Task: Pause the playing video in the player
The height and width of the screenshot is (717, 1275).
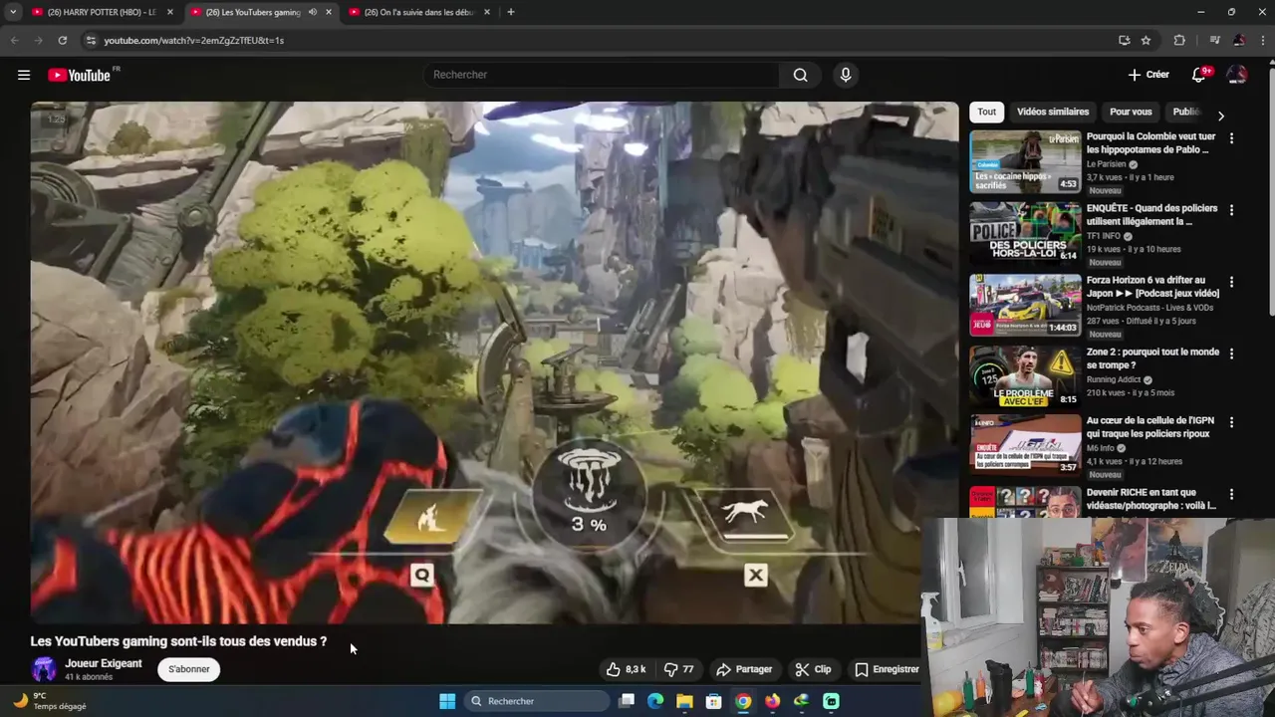Action: point(494,362)
